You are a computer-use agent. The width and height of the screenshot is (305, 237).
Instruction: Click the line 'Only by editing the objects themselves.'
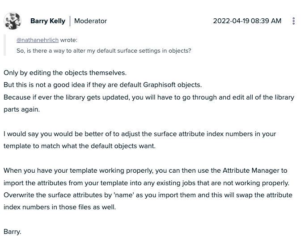pos(65,72)
